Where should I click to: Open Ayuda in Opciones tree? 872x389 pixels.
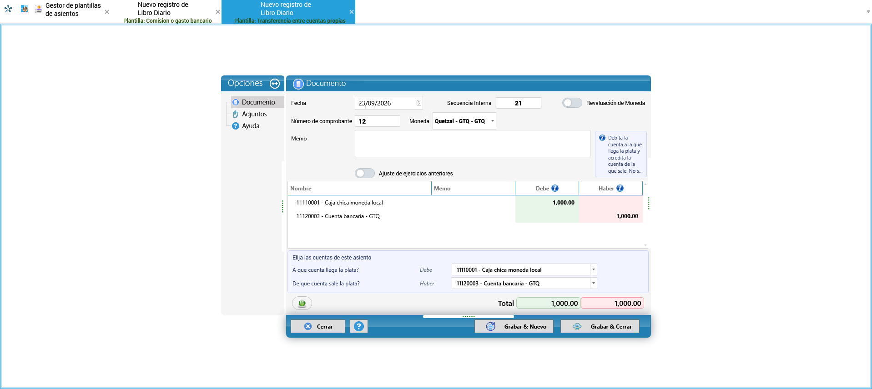coord(250,126)
